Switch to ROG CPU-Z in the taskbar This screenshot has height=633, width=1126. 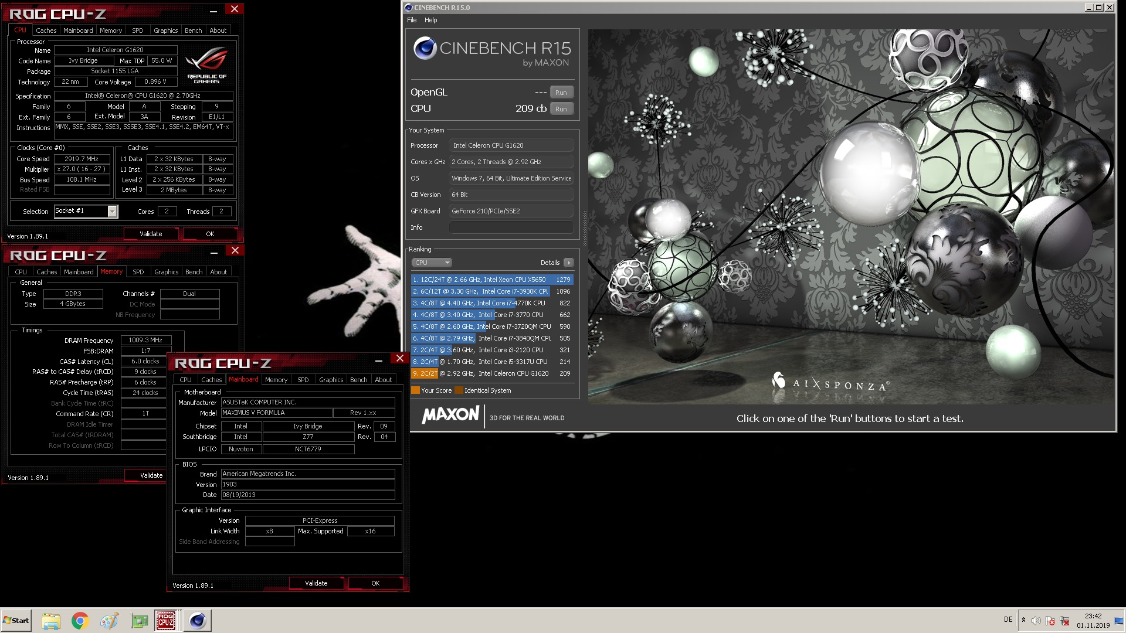[x=166, y=620]
